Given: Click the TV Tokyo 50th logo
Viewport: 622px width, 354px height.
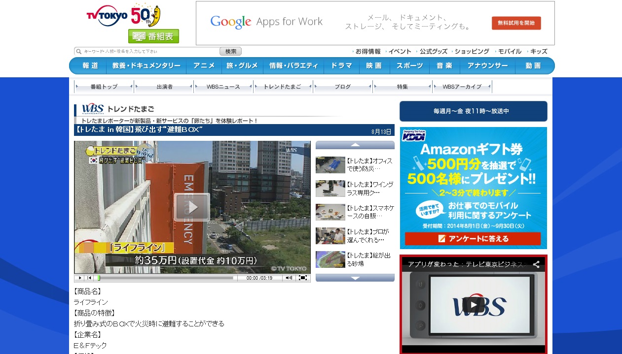Looking at the screenshot, I should point(123,15).
